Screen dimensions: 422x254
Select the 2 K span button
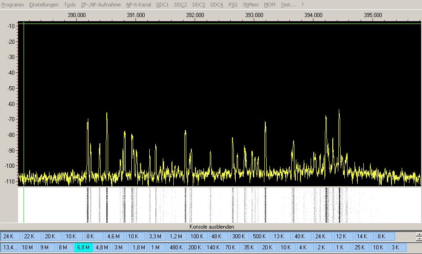point(323,247)
